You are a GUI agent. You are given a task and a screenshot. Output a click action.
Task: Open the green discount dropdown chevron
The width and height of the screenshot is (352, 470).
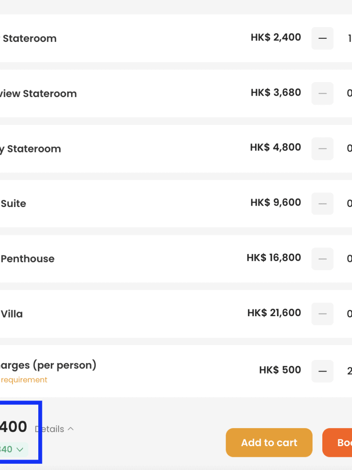click(x=19, y=449)
